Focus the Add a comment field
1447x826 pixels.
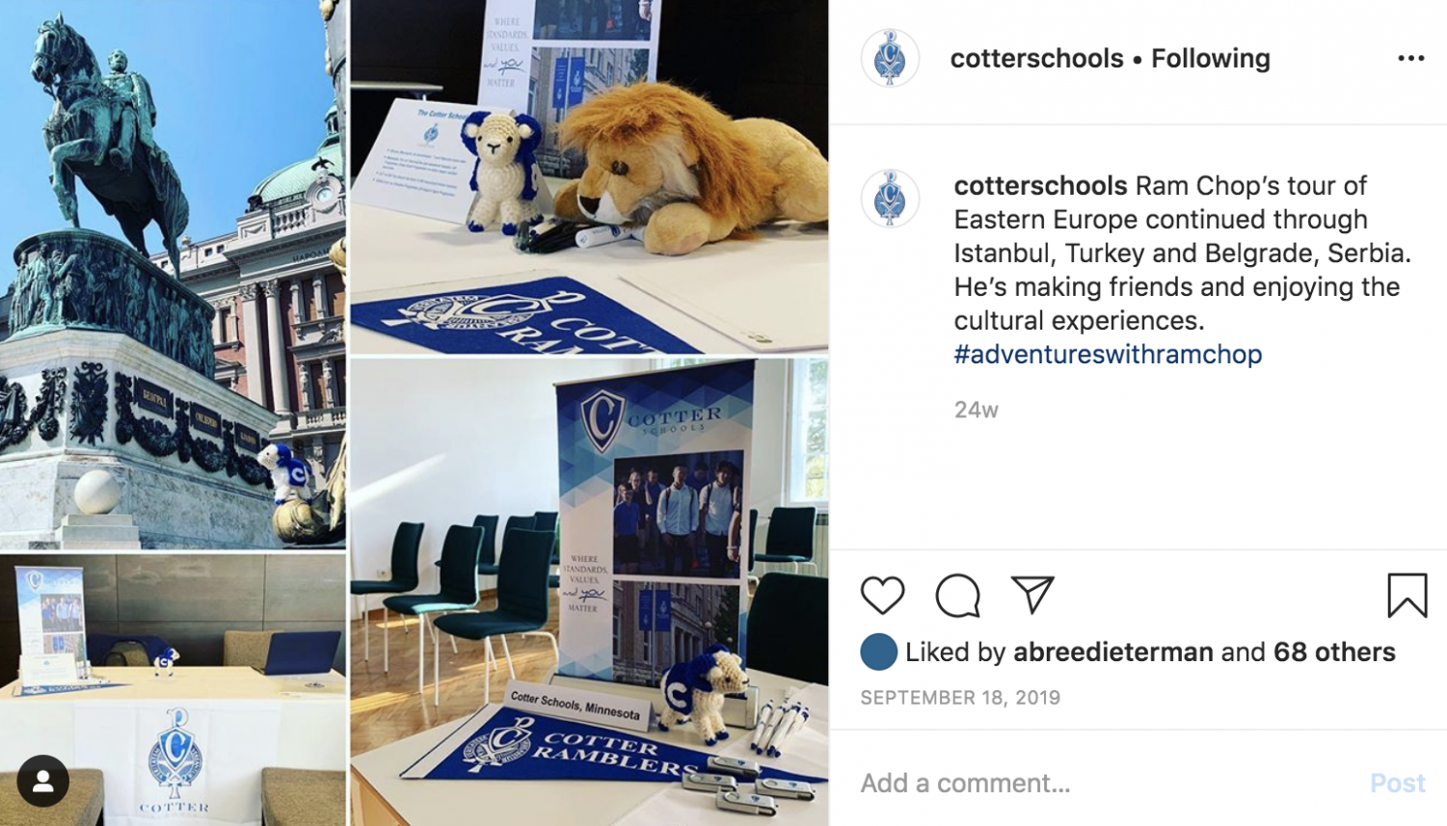point(1109,783)
